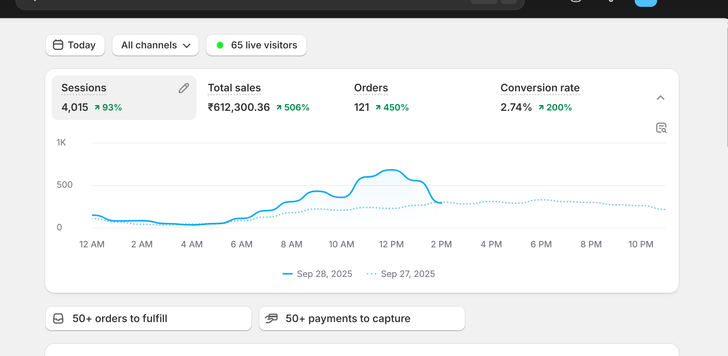The image size is (728, 356).
Task: Click the green live visitors indicator dot
Action: [220, 45]
